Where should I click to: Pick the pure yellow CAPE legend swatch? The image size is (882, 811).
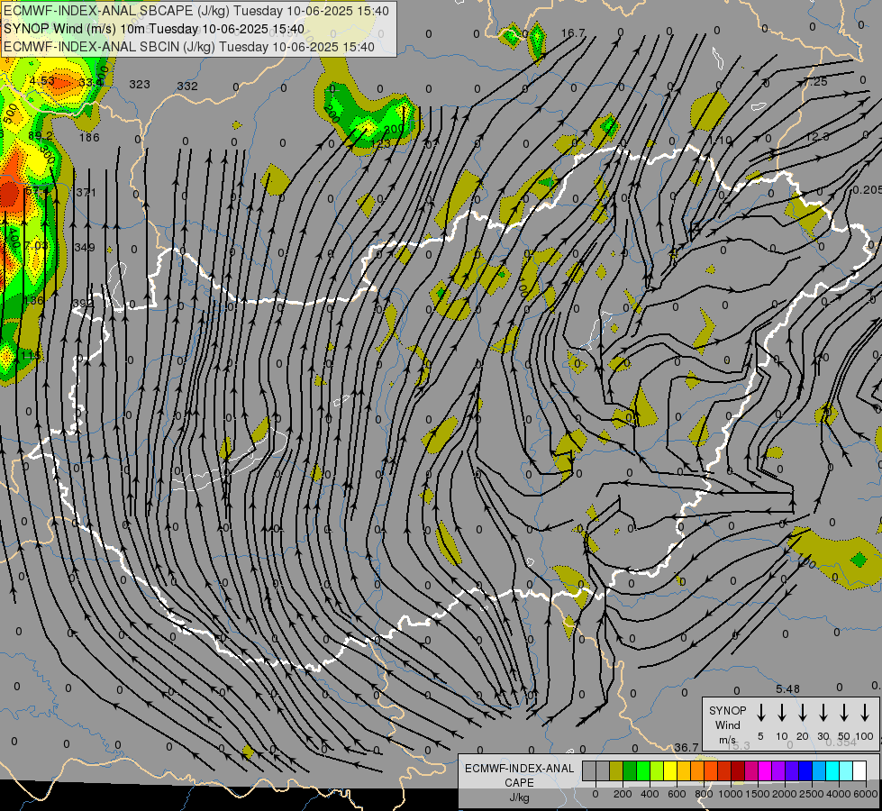670,771
